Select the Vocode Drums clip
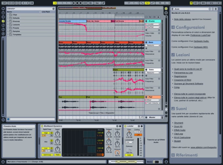 tap(72, 21)
